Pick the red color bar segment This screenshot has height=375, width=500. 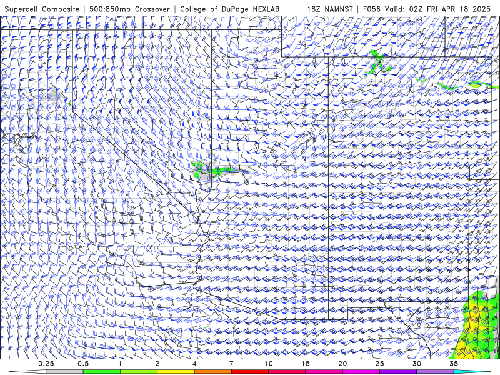coord(250,372)
